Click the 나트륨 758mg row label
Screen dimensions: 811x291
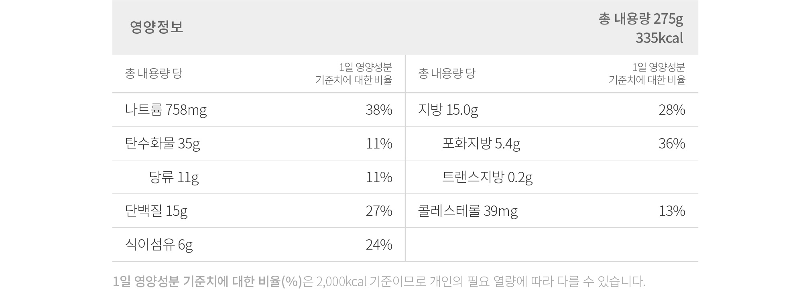[x=166, y=110]
